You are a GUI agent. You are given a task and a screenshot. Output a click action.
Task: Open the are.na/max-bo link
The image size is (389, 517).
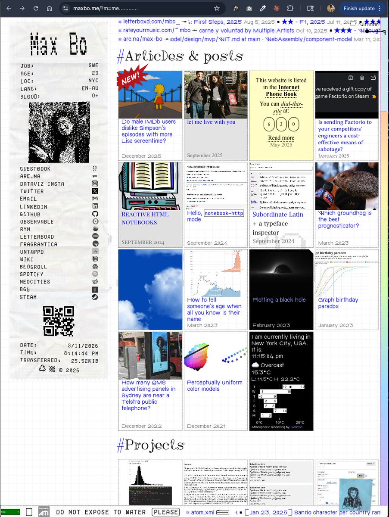coord(143,39)
